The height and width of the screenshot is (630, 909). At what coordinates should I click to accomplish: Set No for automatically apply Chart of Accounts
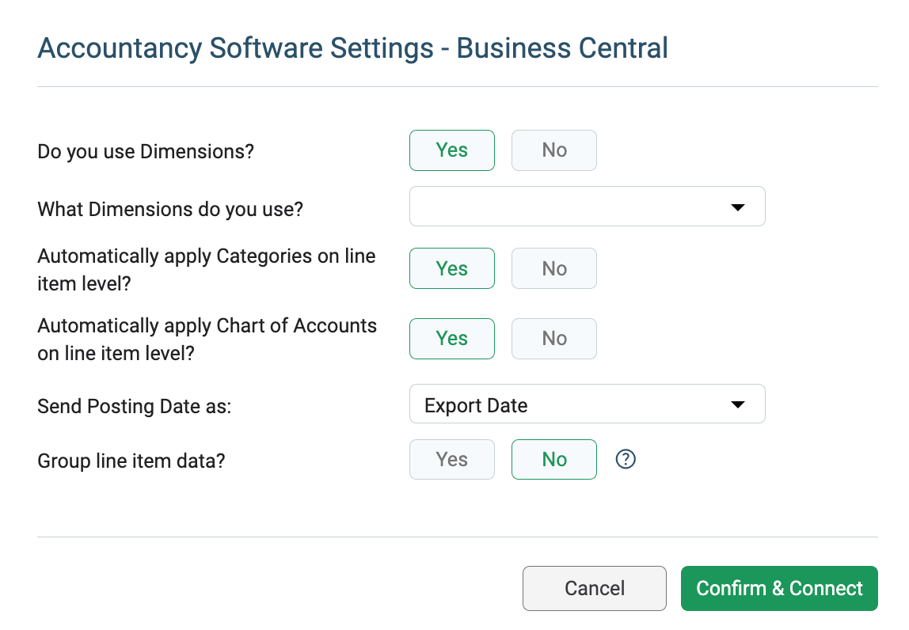point(553,339)
